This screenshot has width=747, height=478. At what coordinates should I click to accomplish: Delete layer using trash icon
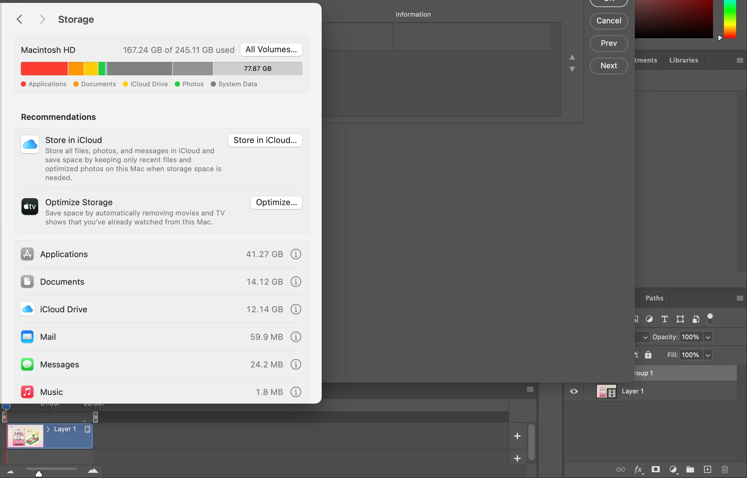pyautogui.click(x=725, y=470)
